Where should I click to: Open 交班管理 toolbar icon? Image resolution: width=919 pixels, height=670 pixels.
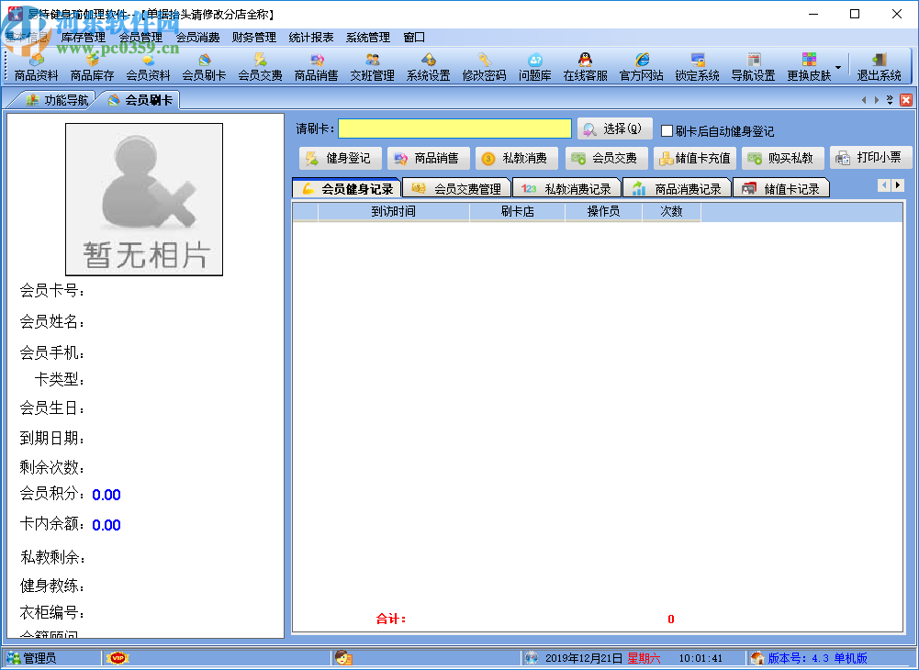(372, 67)
